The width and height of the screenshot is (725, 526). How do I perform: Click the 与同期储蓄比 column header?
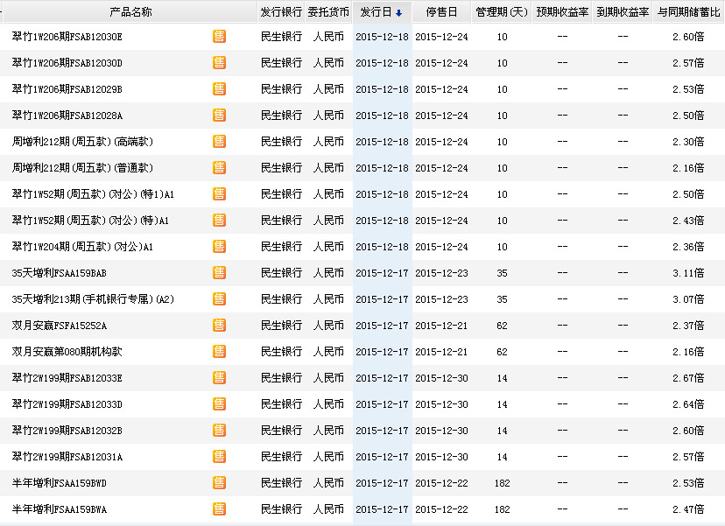[689, 12]
